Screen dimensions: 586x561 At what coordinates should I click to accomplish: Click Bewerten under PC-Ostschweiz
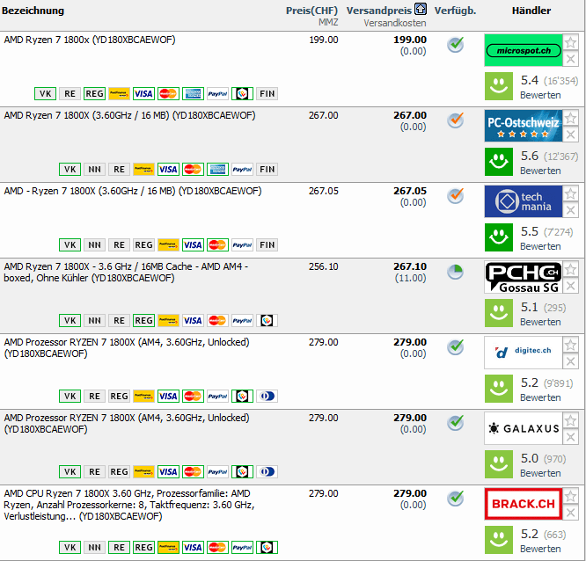tap(540, 171)
